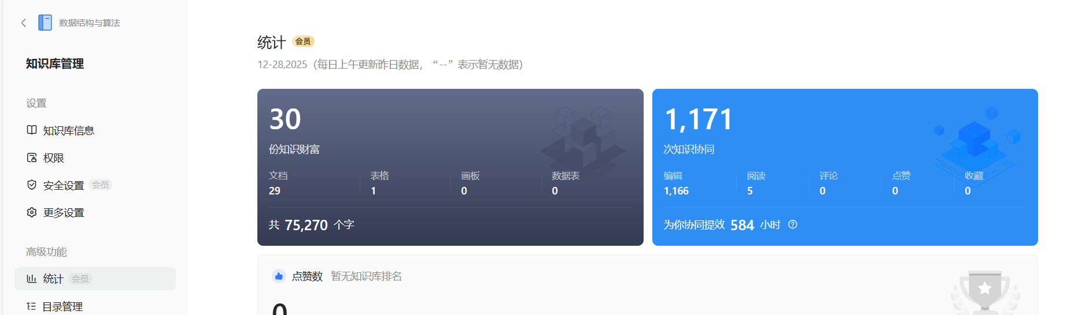Click the 权限 lock icon
This screenshot has width=1082, height=315.
(x=32, y=157)
